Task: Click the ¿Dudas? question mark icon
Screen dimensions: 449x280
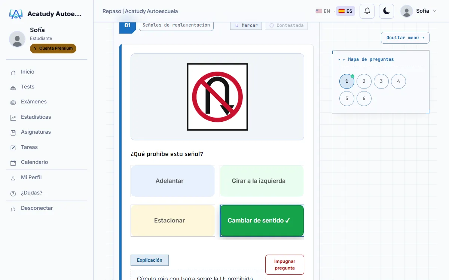Action: [13, 193]
